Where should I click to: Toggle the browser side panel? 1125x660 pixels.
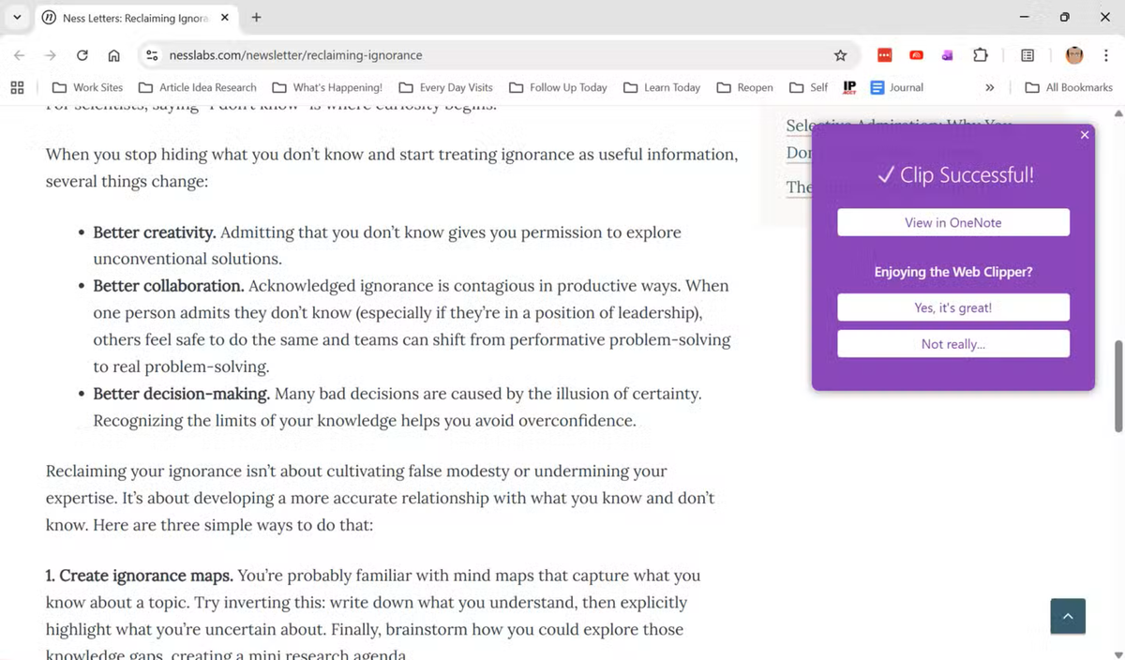[x=1027, y=55]
